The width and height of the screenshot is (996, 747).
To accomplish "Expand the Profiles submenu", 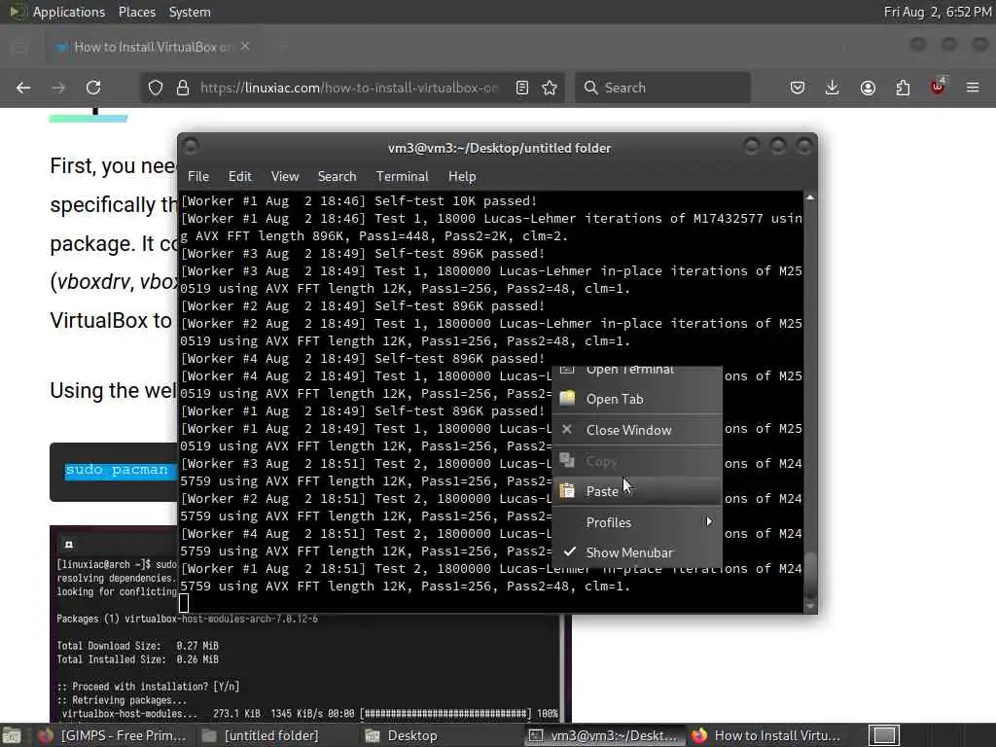I will (637, 522).
